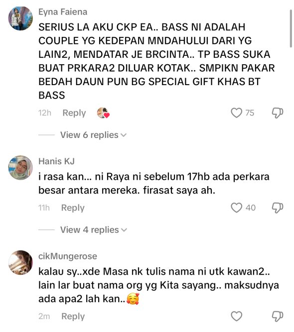Like Eyna Faiena's comment with heart icon
The width and height of the screenshot is (294, 332).
coord(236,113)
